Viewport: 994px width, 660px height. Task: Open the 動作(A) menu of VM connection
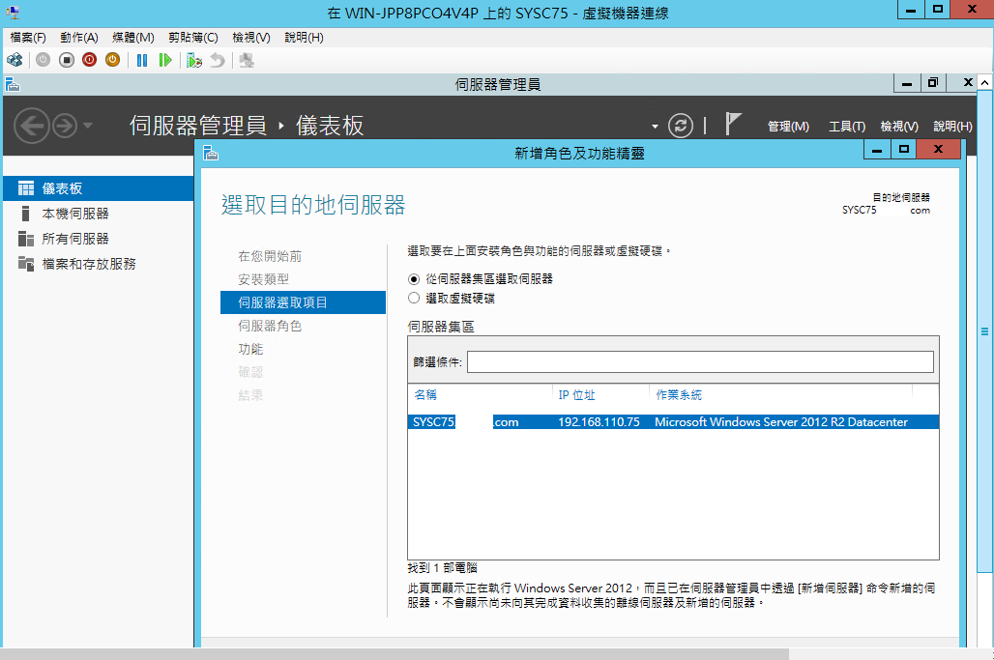[x=78, y=38]
